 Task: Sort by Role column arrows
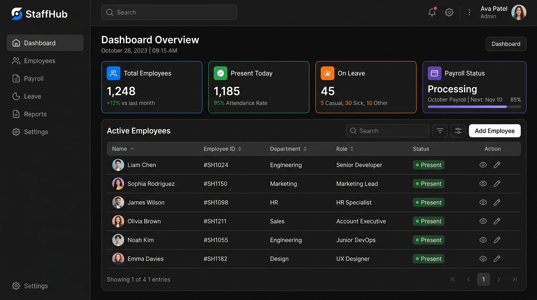(352, 149)
